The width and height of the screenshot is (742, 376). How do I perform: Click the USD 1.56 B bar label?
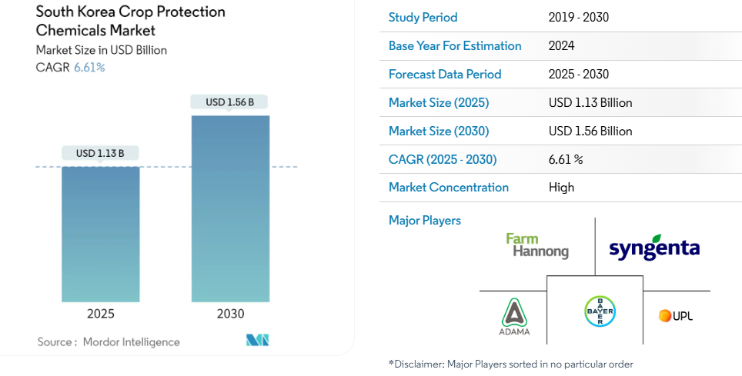pyautogui.click(x=230, y=102)
